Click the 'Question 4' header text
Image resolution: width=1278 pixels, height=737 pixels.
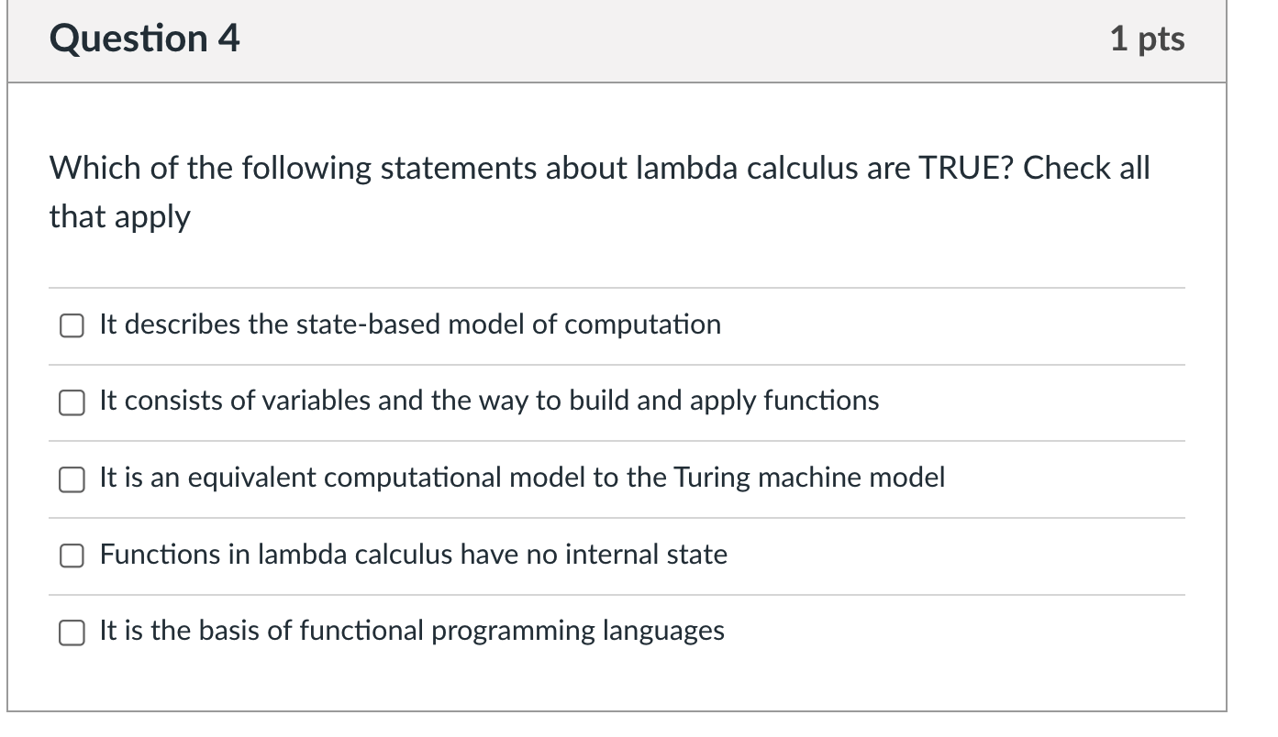tap(143, 38)
